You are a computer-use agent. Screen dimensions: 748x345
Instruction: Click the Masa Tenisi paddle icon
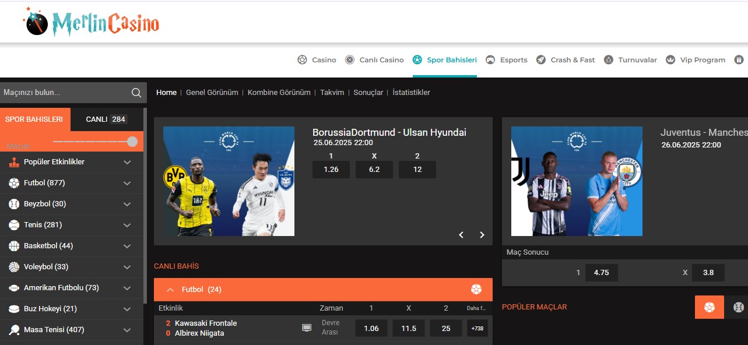[x=14, y=330]
